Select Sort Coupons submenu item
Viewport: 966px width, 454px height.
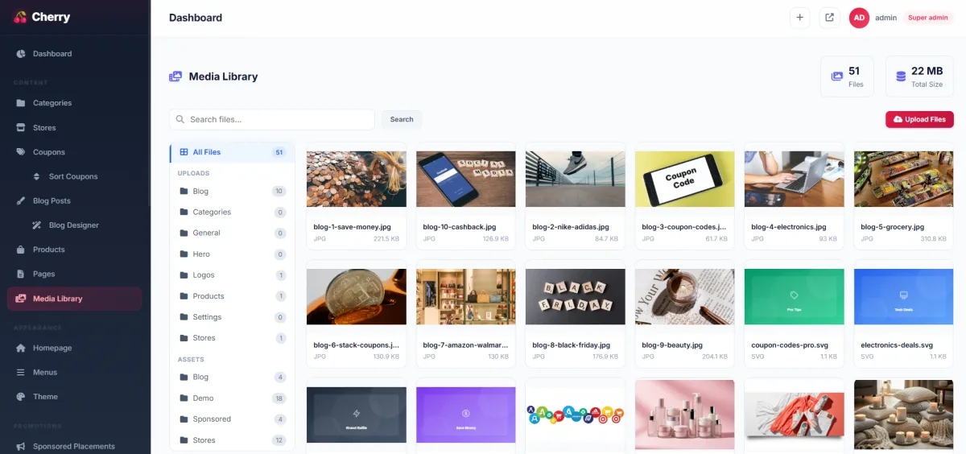pos(74,176)
